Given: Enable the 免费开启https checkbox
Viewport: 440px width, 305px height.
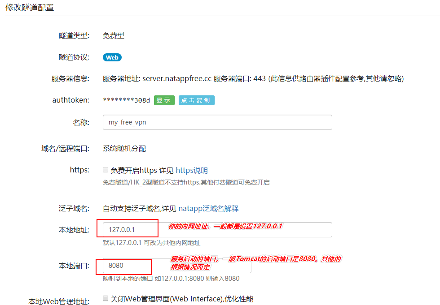Looking at the screenshot, I should 106,170.
